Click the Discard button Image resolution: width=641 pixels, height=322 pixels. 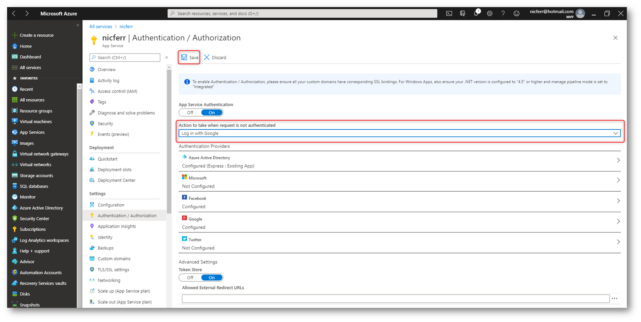pos(215,58)
